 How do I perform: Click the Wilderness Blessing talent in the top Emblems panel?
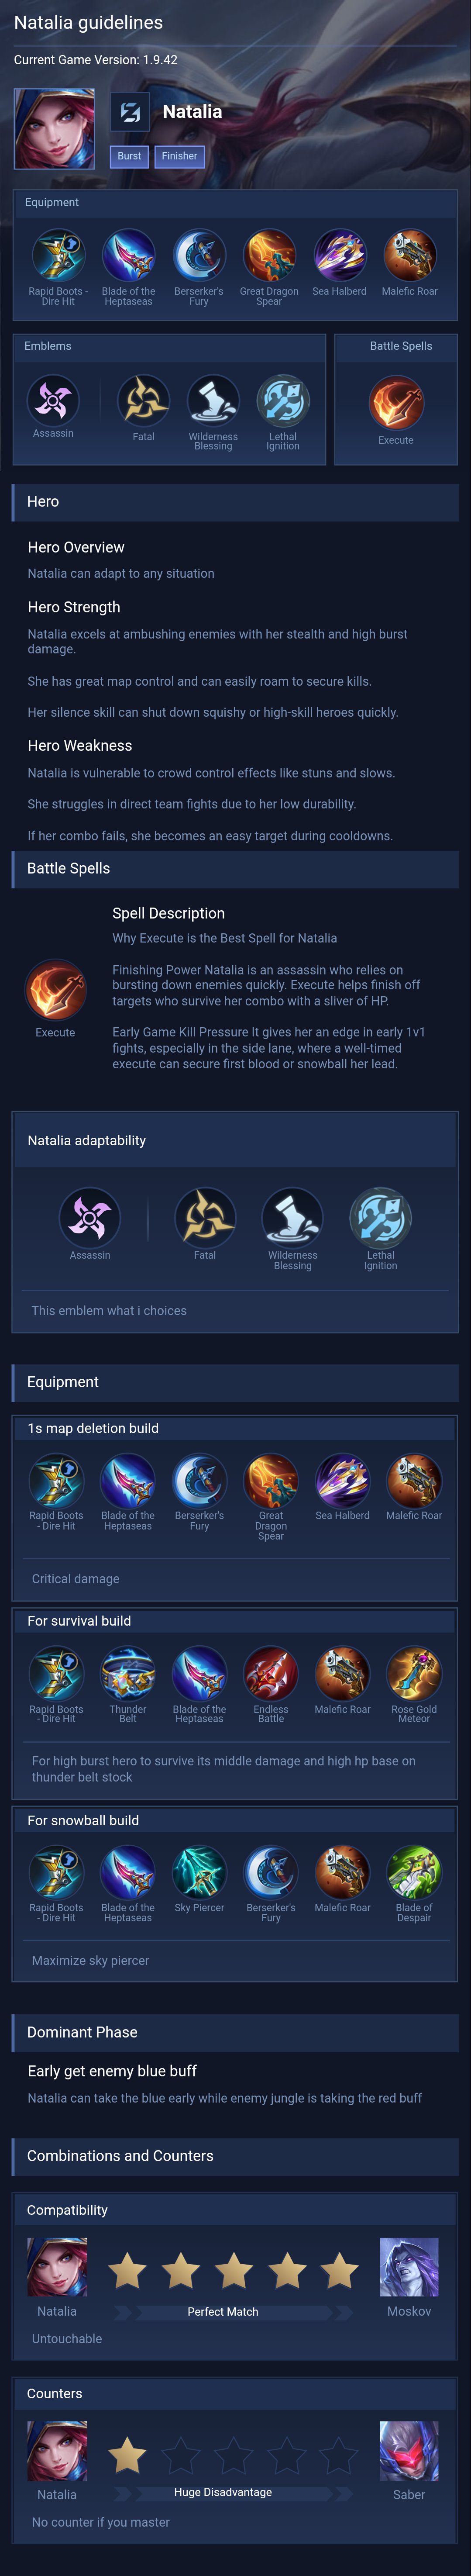click(213, 401)
